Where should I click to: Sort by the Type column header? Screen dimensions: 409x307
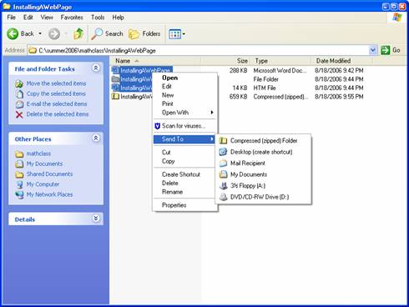point(281,61)
